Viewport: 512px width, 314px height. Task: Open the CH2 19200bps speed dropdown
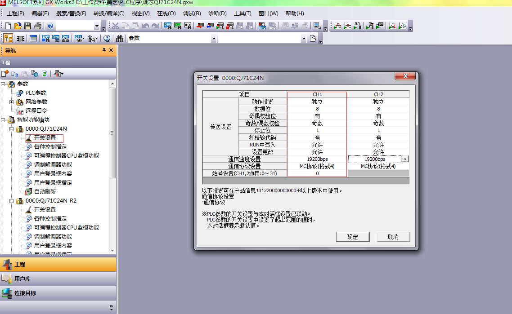tap(405, 159)
